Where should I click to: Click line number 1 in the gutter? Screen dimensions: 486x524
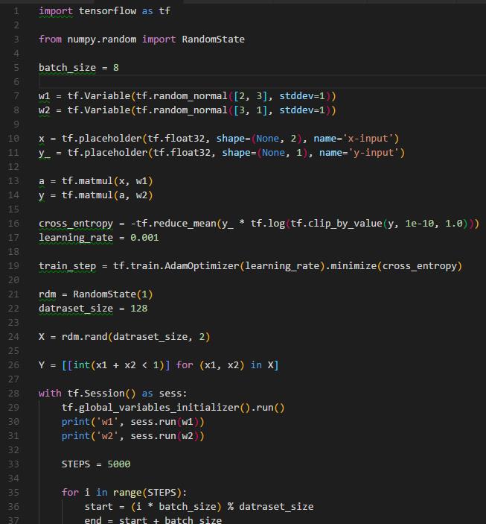(16, 11)
